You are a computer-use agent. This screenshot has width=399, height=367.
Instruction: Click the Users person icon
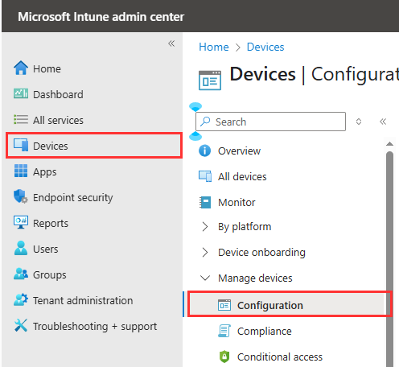(x=21, y=248)
